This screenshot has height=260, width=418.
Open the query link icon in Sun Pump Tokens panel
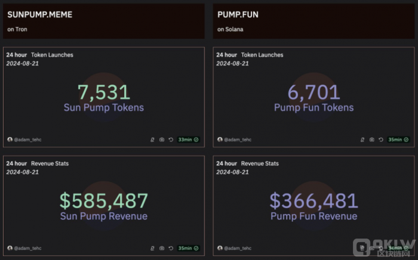[x=153, y=140]
